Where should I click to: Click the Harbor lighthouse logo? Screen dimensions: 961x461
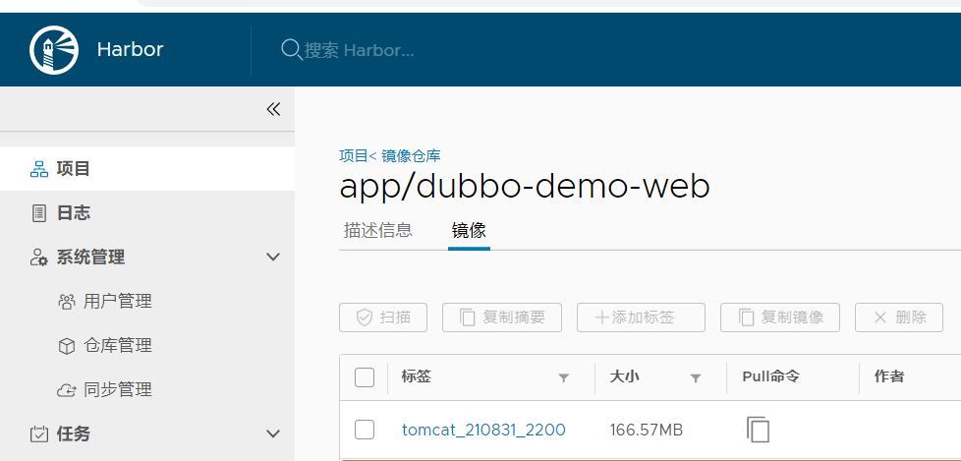[x=54, y=50]
